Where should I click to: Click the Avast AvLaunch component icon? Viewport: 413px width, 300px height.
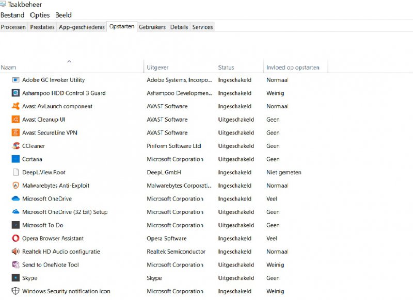coord(15,106)
